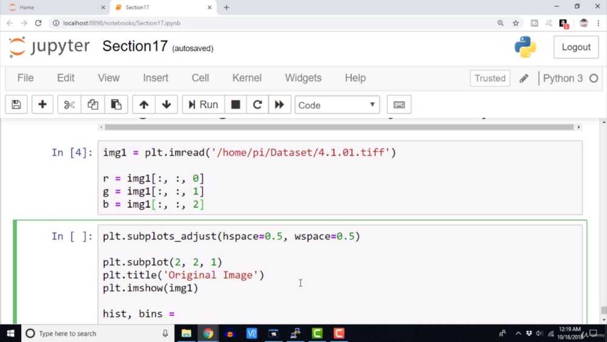Click the Trusted notebook button
Screen dimensions: 607x342
pos(490,78)
